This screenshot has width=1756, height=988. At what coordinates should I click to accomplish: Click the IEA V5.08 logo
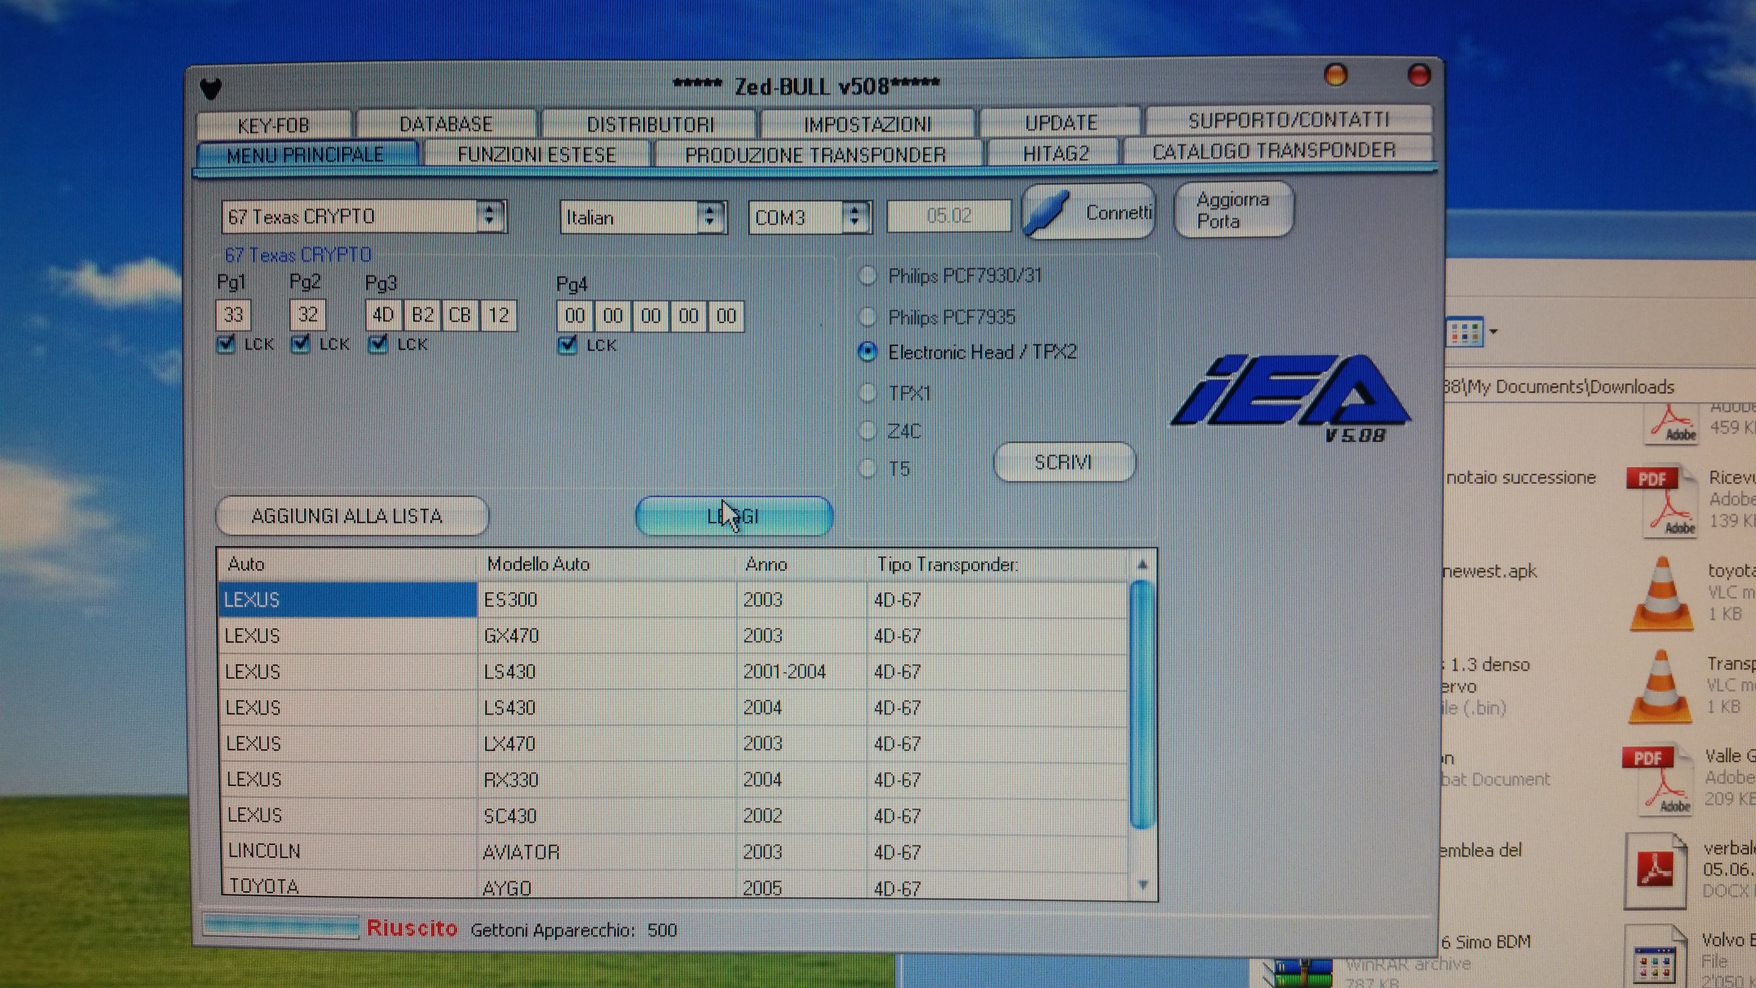click(x=1291, y=399)
